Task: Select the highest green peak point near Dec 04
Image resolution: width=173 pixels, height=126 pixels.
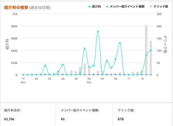Action: click(x=98, y=32)
